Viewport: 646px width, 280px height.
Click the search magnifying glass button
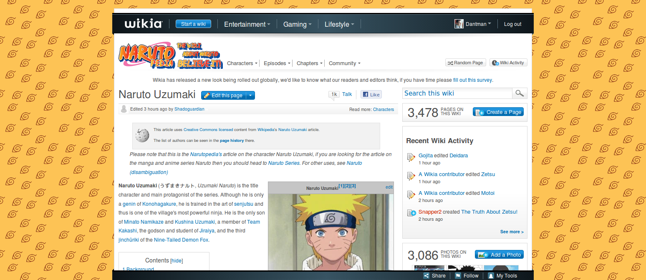pyautogui.click(x=520, y=93)
